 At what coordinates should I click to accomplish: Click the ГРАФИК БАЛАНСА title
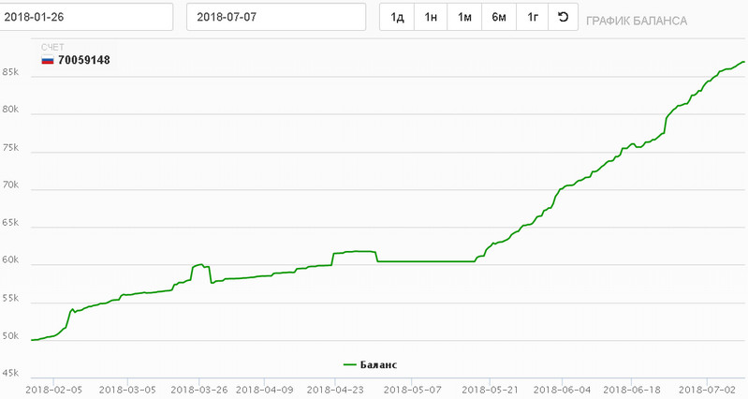[x=637, y=21]
